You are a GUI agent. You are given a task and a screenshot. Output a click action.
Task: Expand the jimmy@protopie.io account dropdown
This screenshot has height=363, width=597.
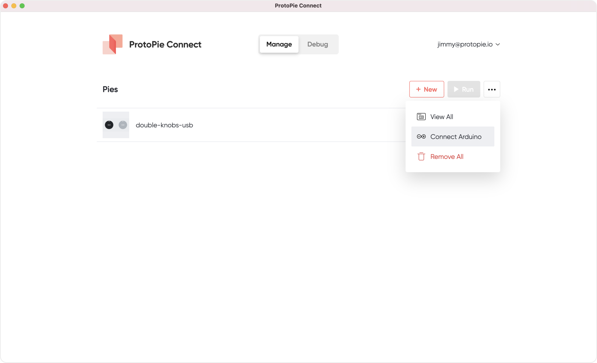click(465, 44)
